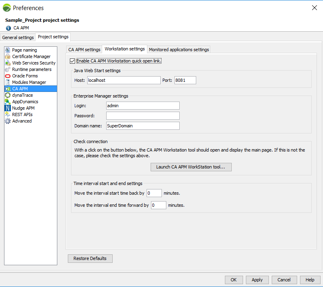Click the Runtime parameters icon

pyautogui.click(x=8, y=69)
